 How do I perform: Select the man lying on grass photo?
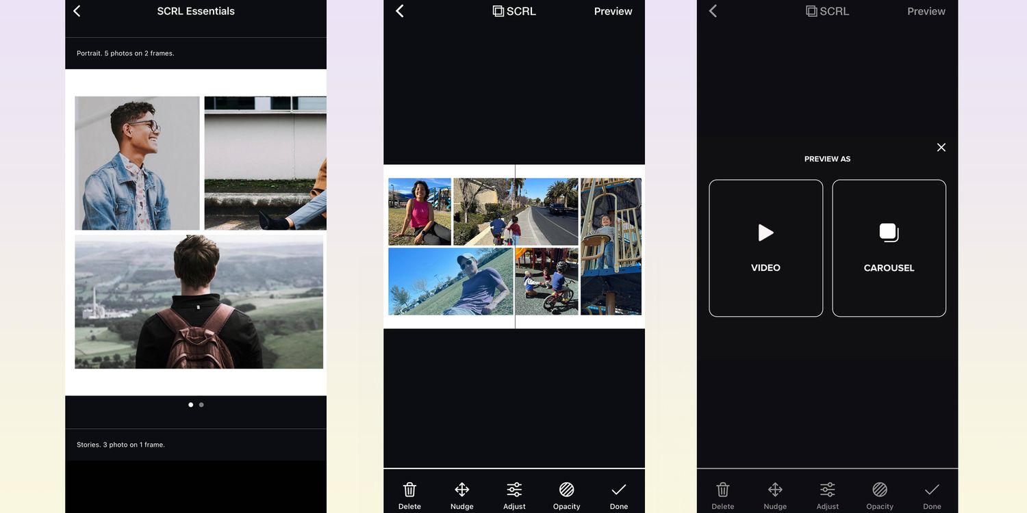point(451,281)
